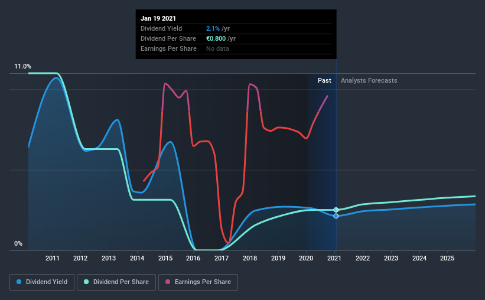Click the 2023 x-axis label

[x=391, y=258]
